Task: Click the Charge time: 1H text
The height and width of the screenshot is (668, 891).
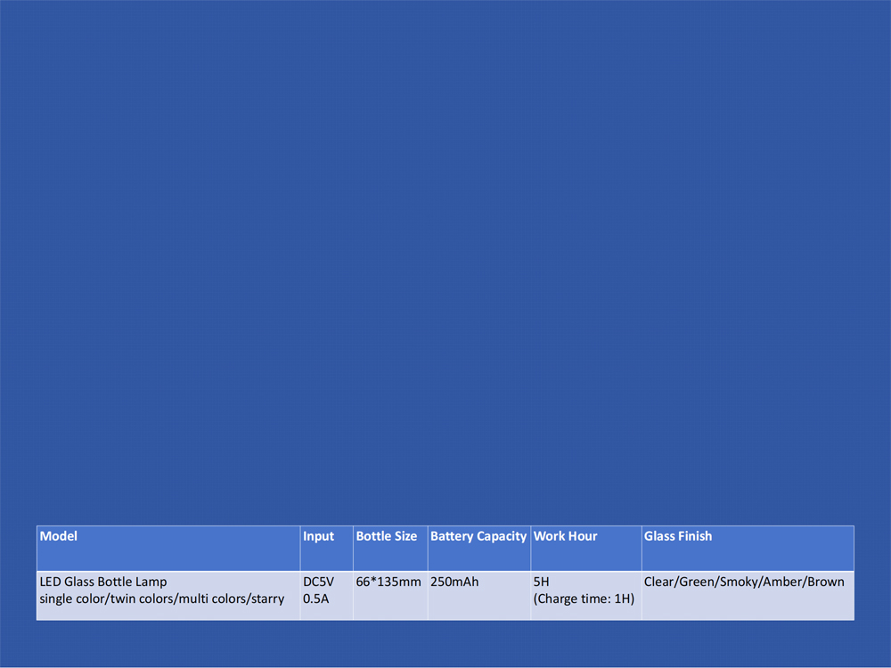Action: (584, 599)
